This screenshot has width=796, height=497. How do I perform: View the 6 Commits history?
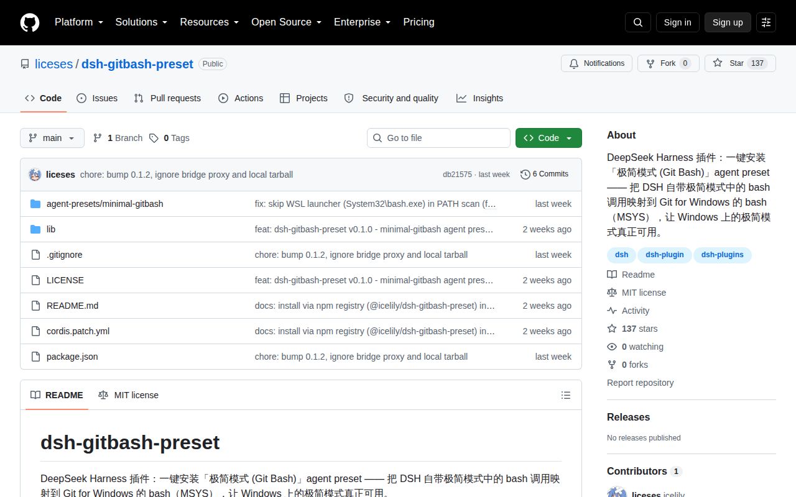click(544, 174)
